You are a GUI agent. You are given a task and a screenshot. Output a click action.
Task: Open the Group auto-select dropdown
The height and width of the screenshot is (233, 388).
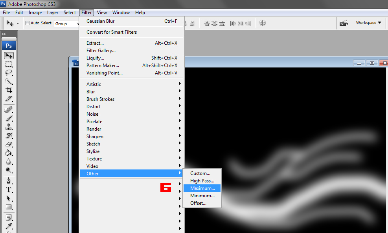(x=66, y=24)
